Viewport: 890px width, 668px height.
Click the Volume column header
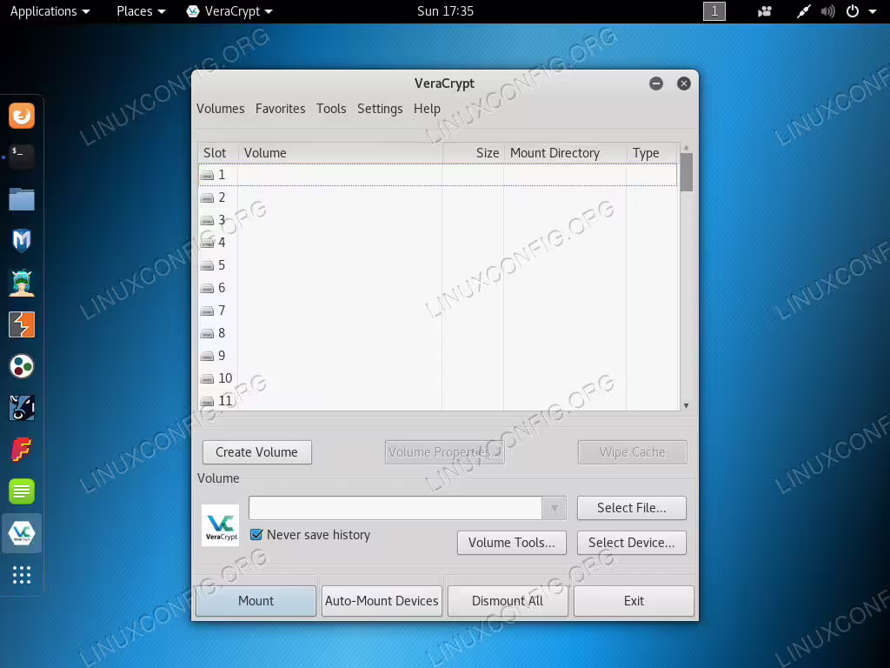click(x=340, y=153)
